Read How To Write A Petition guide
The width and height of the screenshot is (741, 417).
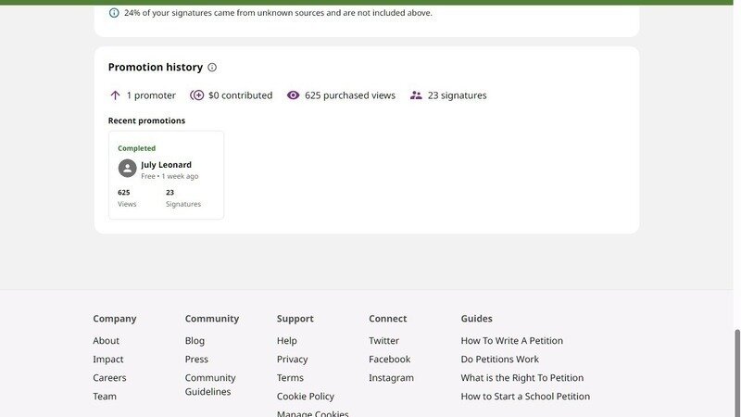point(511,341)
